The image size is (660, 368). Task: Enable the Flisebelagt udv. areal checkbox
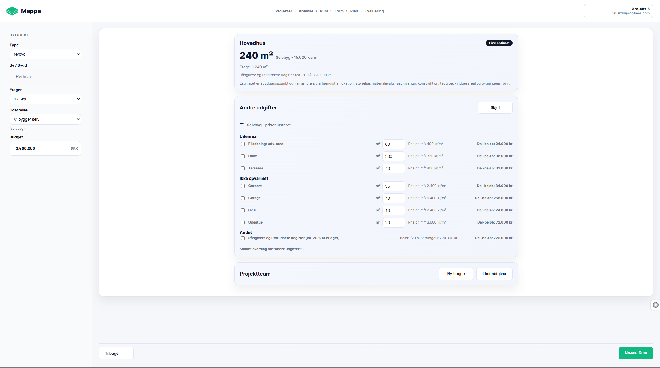(x=243, y=144)
